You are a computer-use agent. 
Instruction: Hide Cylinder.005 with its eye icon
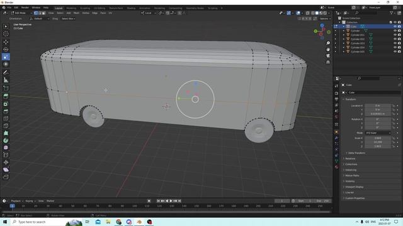[x=395, y=51]
